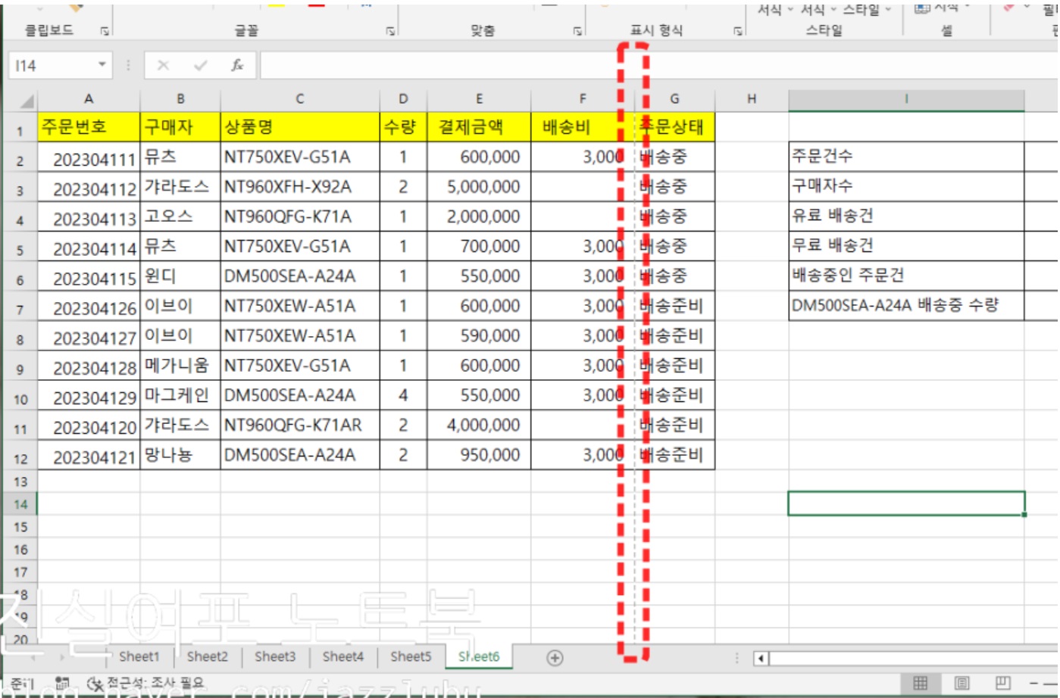Click the 무료 배송건 label cell

906,246
